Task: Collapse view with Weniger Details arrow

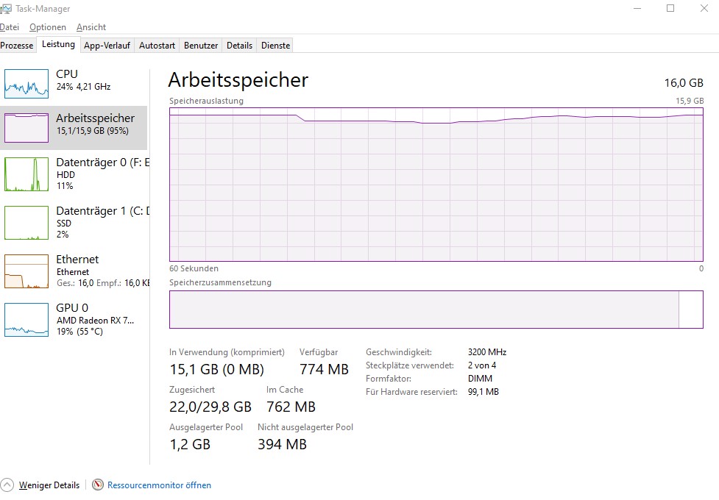Action: click(7, 485)
